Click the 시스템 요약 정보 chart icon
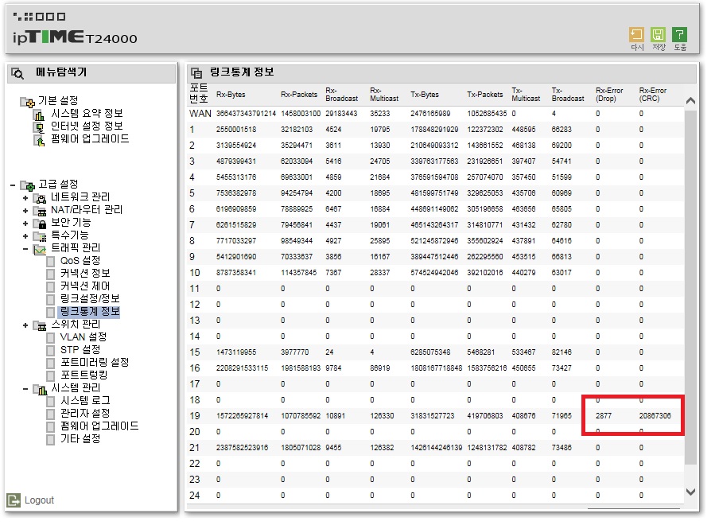 coord(40,115)
